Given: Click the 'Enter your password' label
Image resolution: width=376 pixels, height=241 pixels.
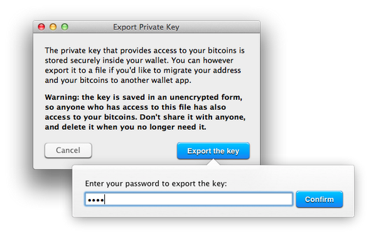Looking at the screenshot, I should coord(156,184).
